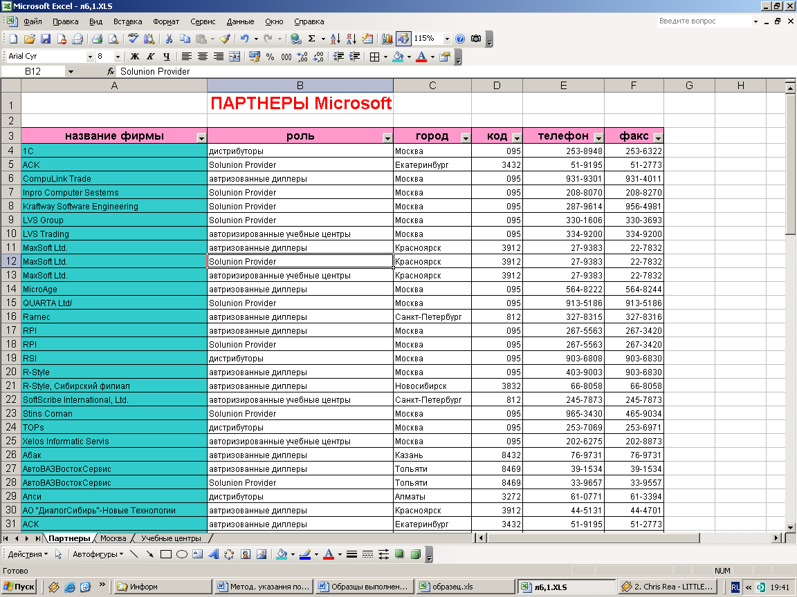Launch the Chart Wizard

(x=387, y=39)
